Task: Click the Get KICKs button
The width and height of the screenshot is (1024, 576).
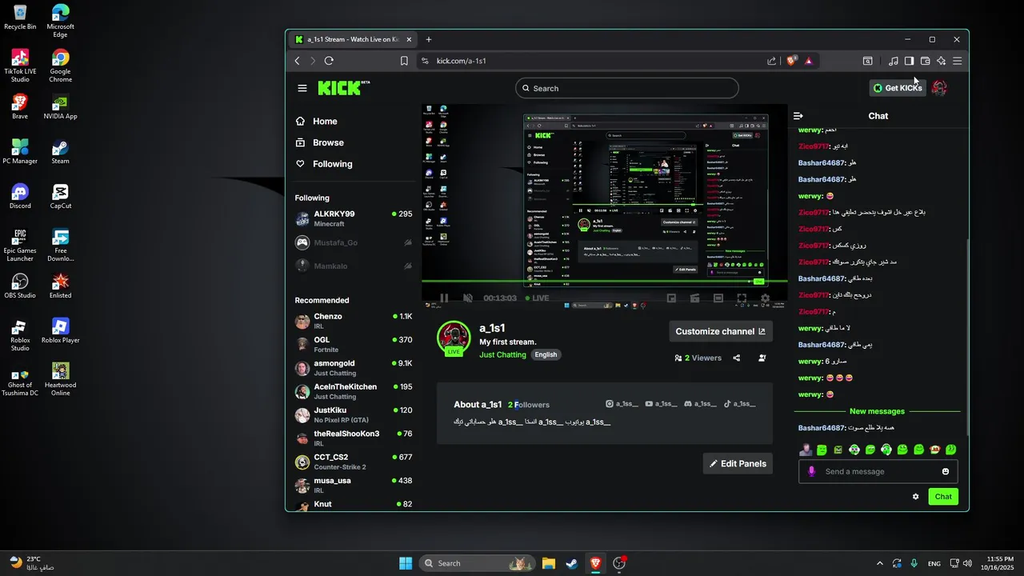Action: click(x=898, y=88)
